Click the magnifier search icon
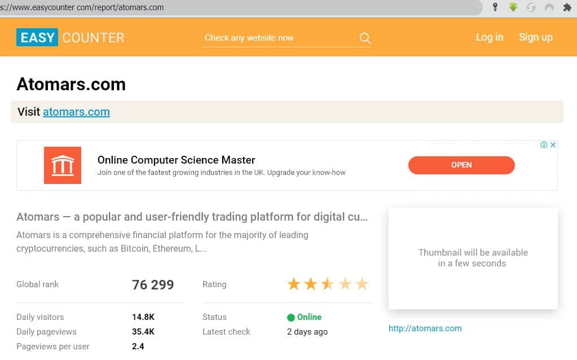 coord(365,38)
